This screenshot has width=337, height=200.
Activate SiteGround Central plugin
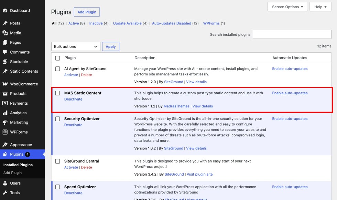click(71, 167)
